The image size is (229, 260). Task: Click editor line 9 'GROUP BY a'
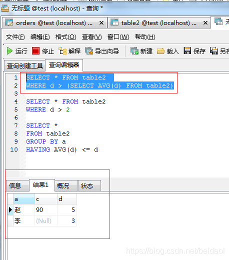[x=46, y=141]
